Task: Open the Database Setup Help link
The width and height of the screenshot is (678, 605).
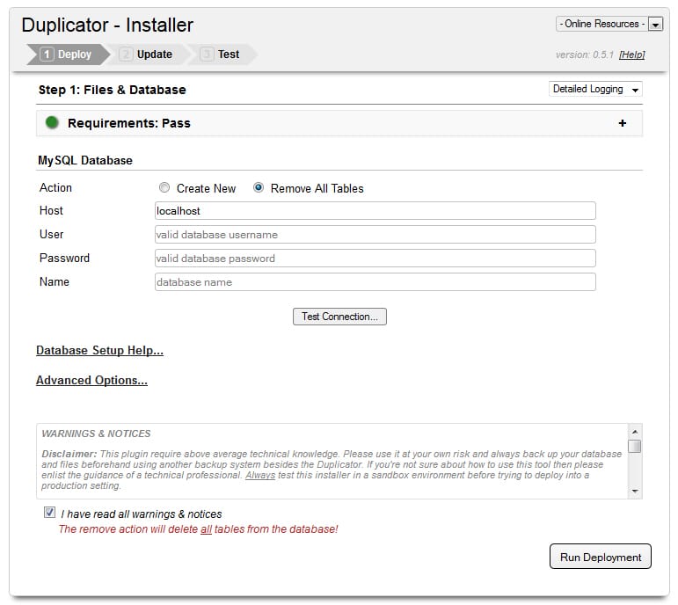Action: tap(99, 350)
